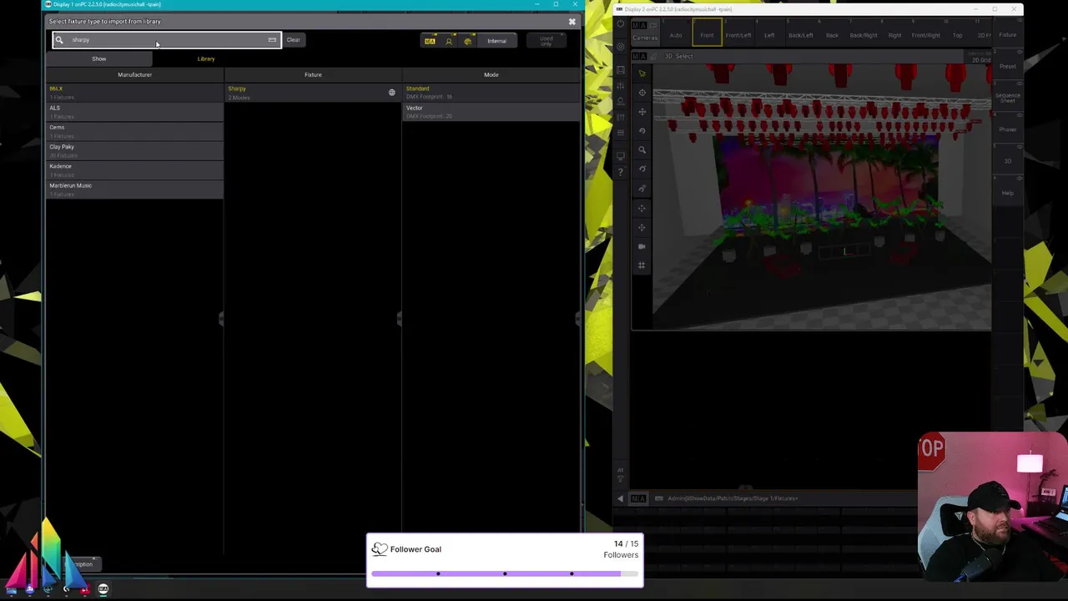The height and width of the screenshot is (601, 1068).
Task: Open the Help view button in Display 2
Action: click(x=1008, y=193)
